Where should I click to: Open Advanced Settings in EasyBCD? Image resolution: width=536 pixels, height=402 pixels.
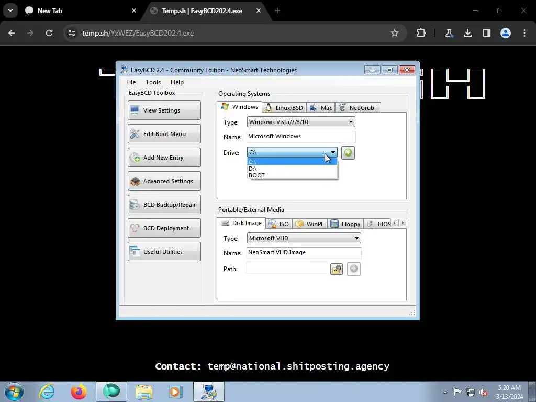pos(164,181)
